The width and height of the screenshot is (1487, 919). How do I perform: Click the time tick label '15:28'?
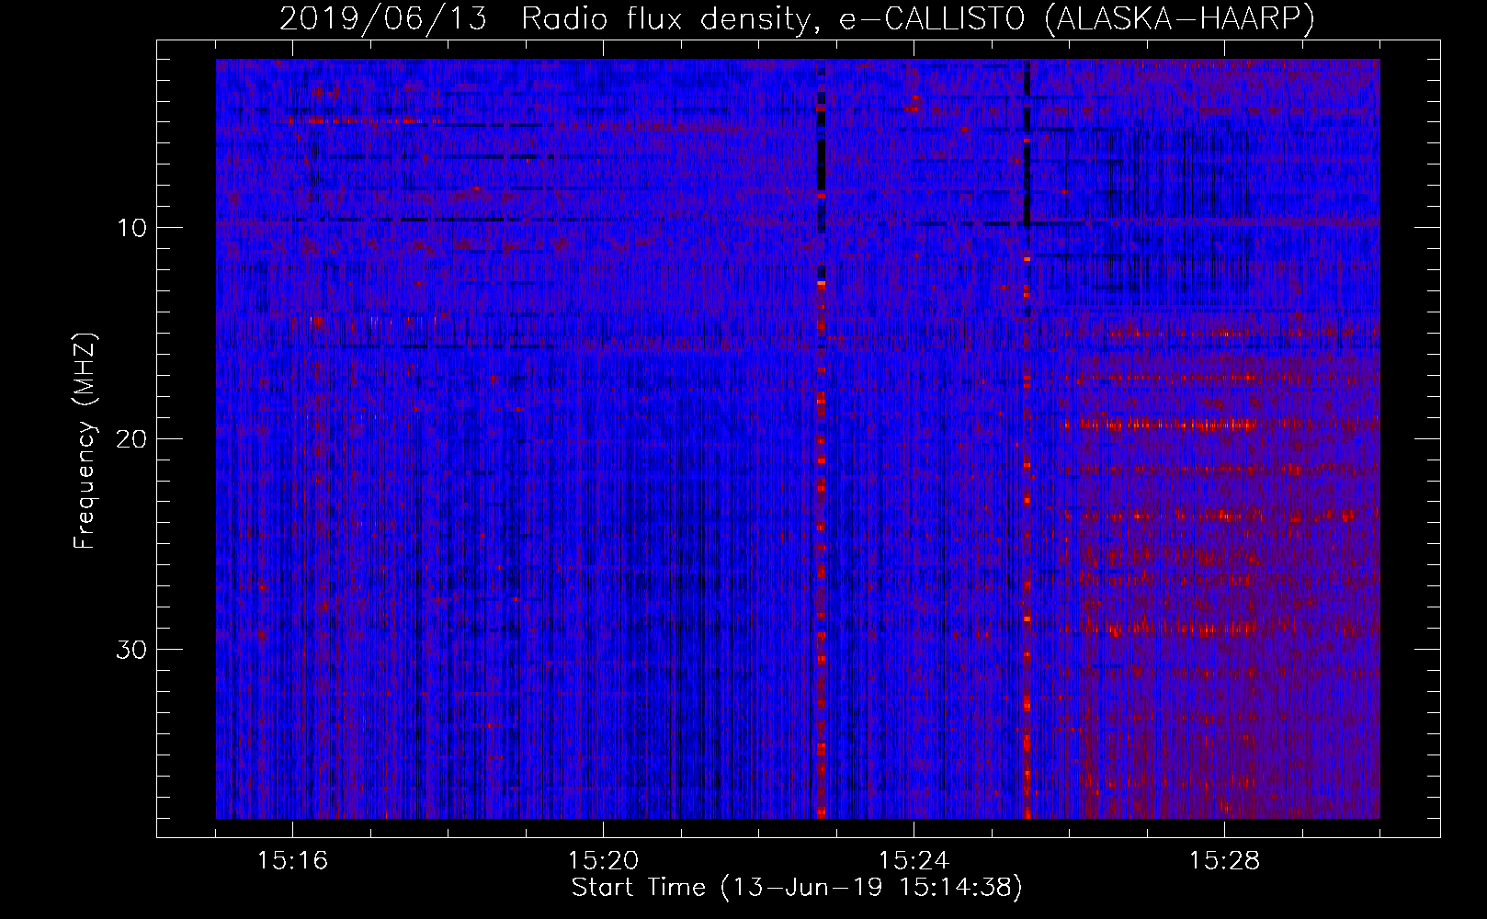tap(1224, 861)
